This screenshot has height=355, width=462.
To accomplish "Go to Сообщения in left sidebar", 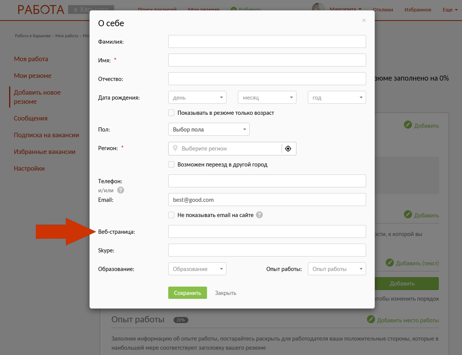I will point(31,118).
